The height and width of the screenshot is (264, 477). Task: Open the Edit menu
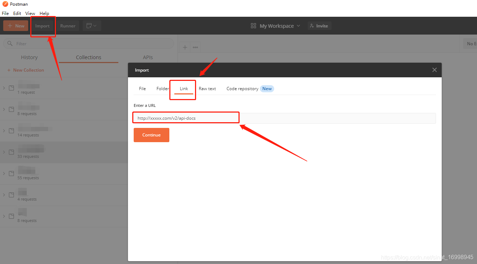[x=17, y=13]
